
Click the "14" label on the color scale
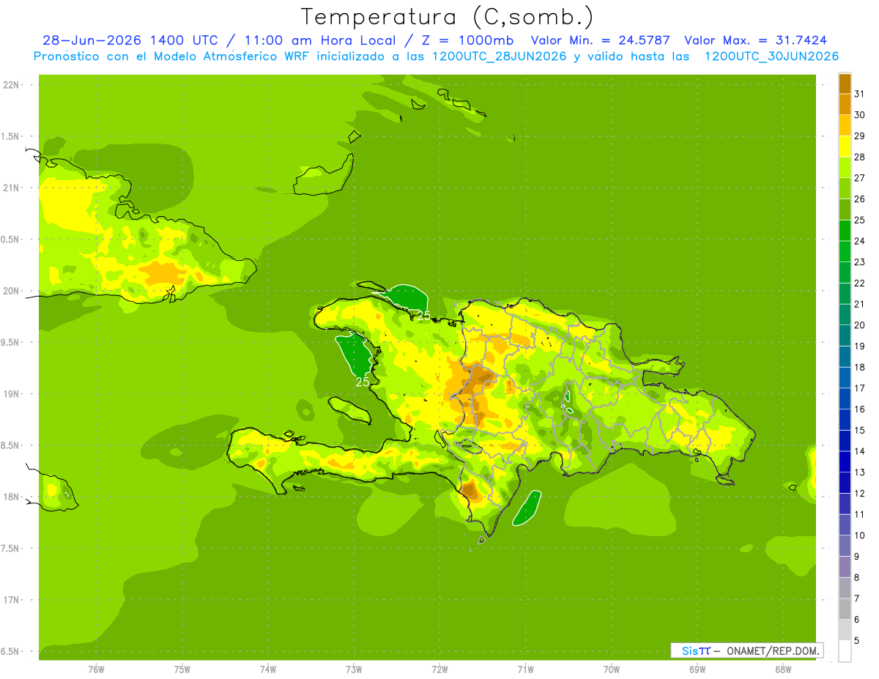coord(858,451)
